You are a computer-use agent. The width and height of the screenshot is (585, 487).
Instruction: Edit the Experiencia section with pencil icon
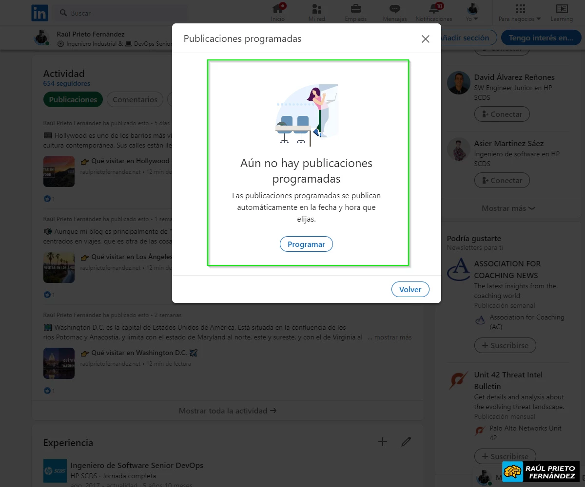(406, 441)
